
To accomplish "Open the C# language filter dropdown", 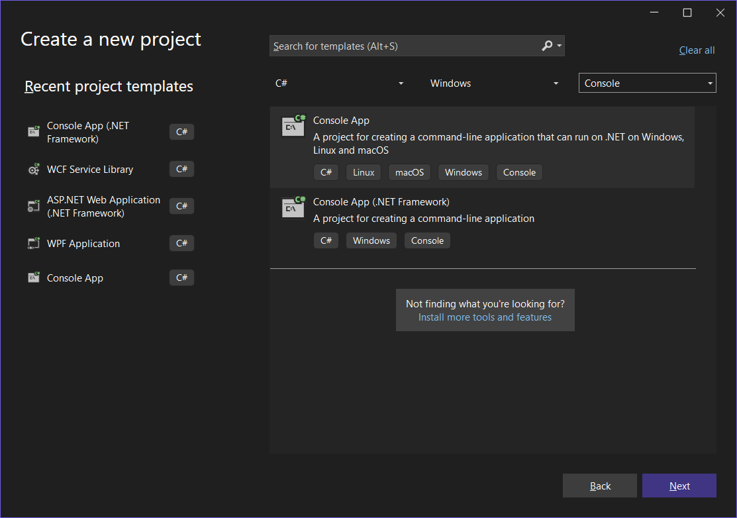I will 339,83.
